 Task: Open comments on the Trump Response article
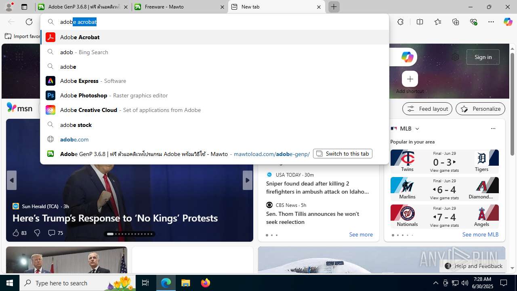point(55,233)
